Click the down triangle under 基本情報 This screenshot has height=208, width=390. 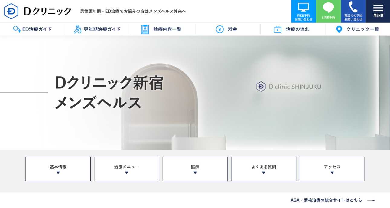pyautogui.click(x=58, y=173)
